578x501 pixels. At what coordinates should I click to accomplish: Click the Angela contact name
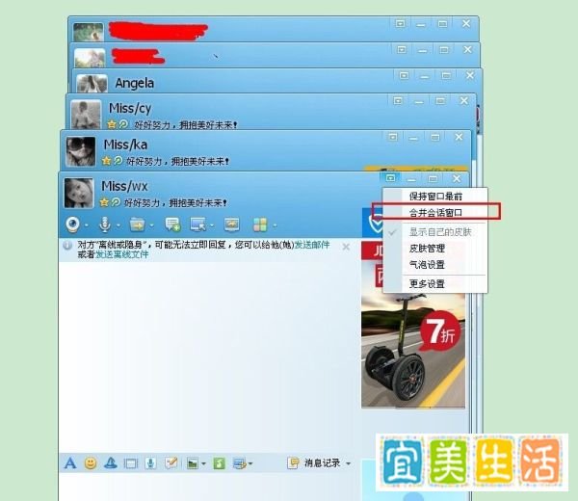pos(135,83)
